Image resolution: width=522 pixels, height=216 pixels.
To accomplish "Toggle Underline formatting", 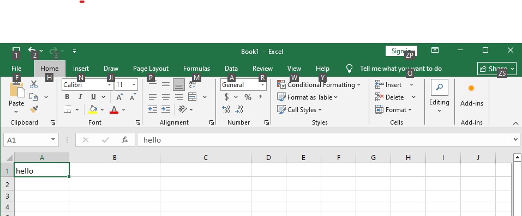I will pyautogui.click(x=93, y=97).
